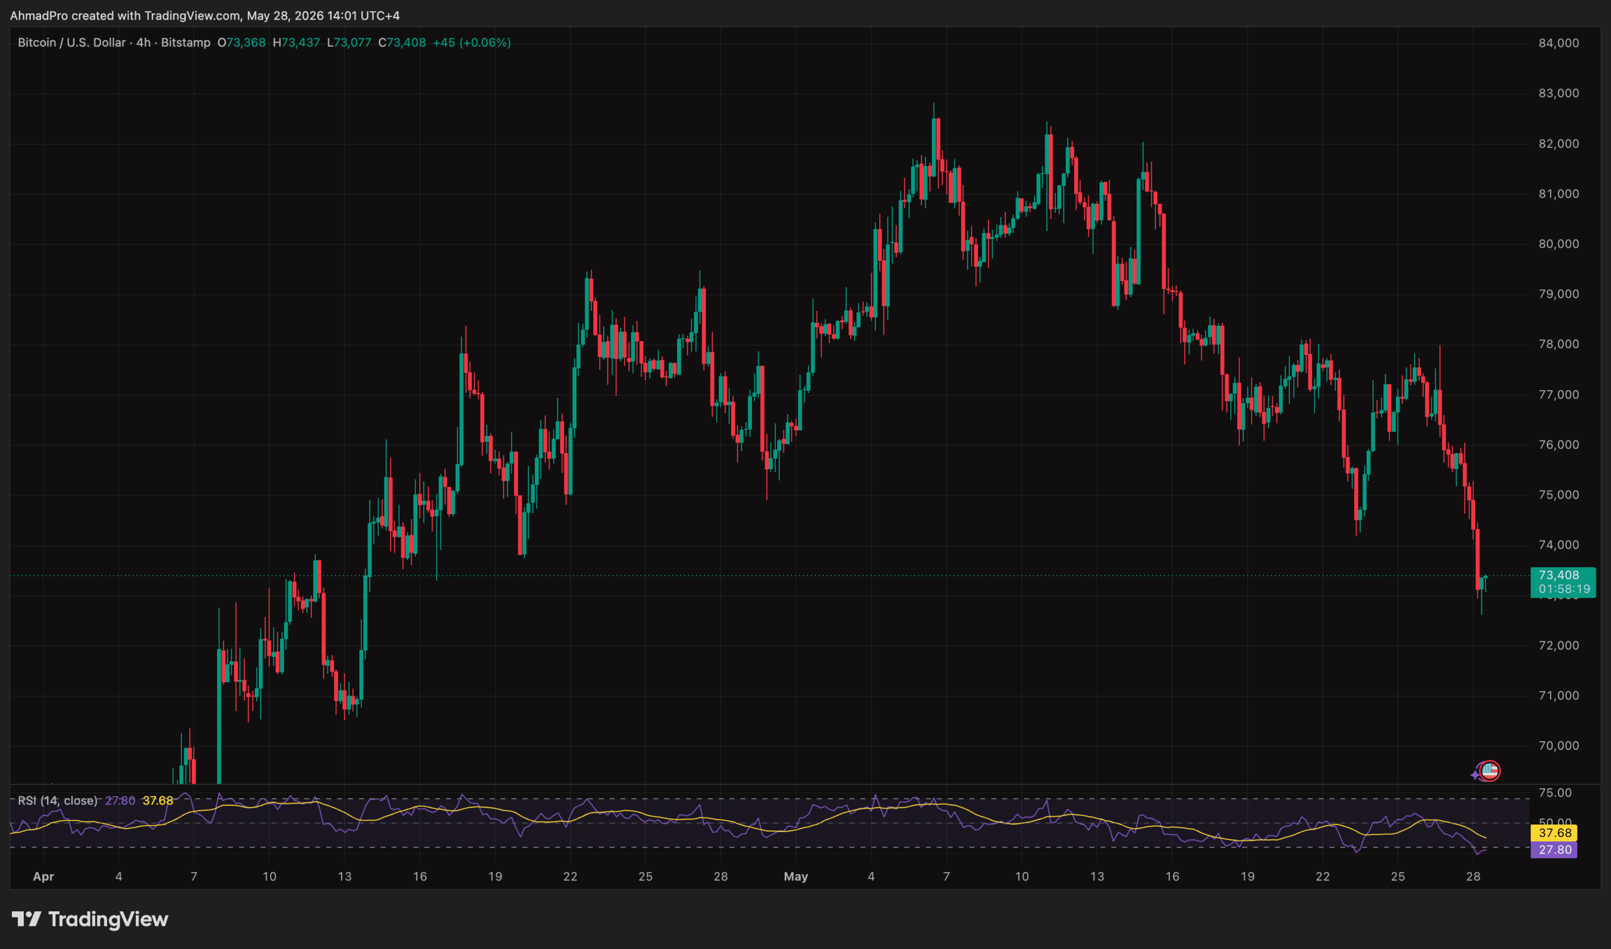Viewport: 1611px width, 949px height.
Task: Click the April 25 date label
Action: (646, 877)
